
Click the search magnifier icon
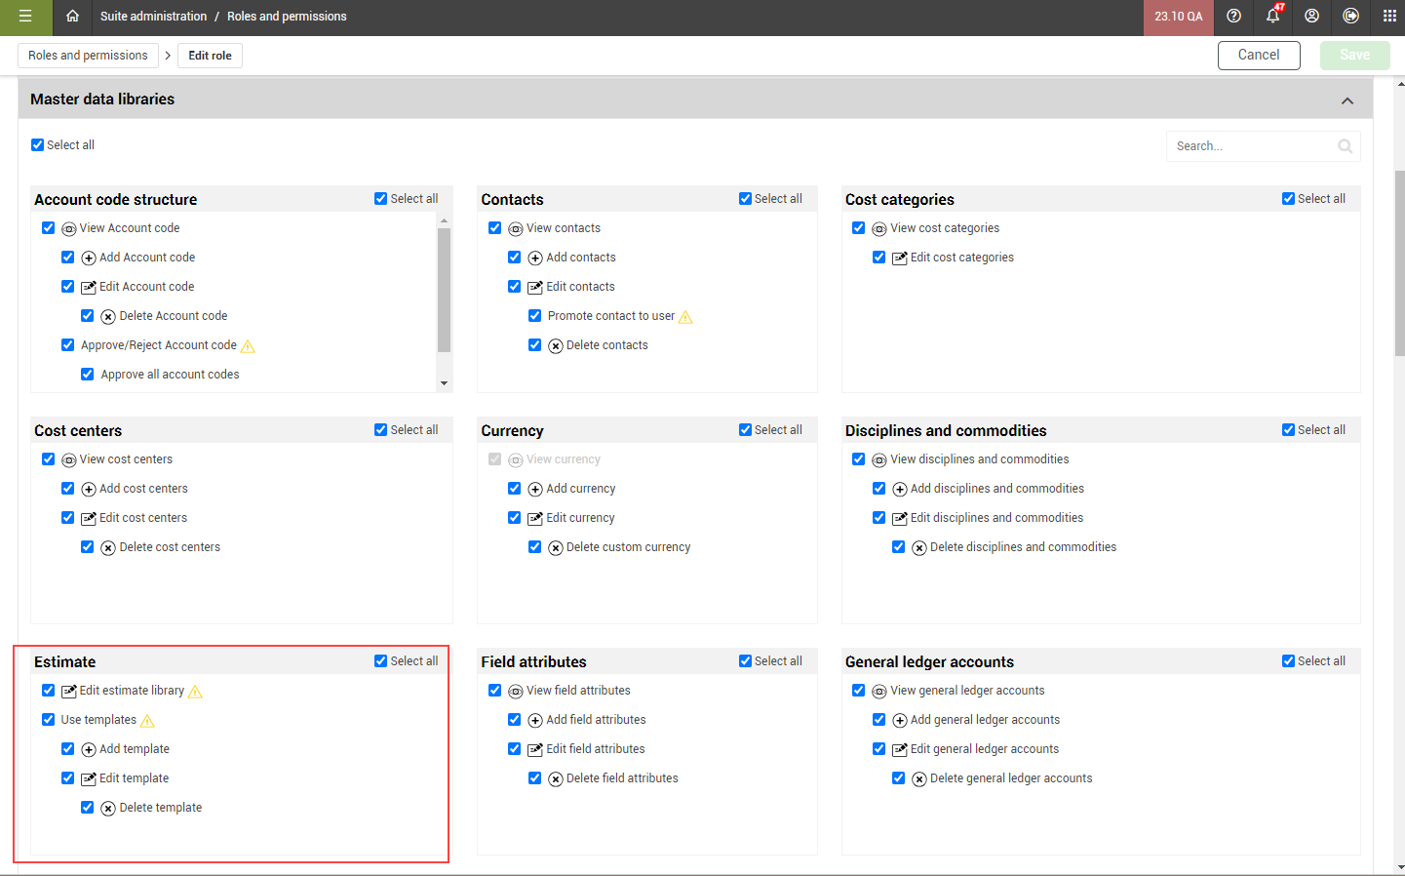coord(1345,146)
